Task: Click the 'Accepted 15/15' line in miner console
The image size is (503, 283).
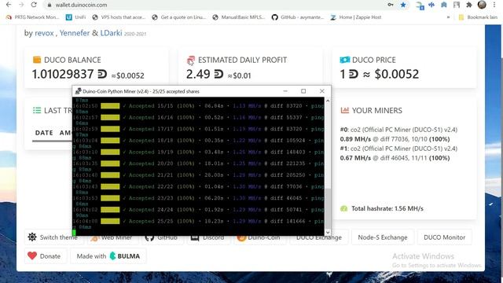Action: click(198, 106)
